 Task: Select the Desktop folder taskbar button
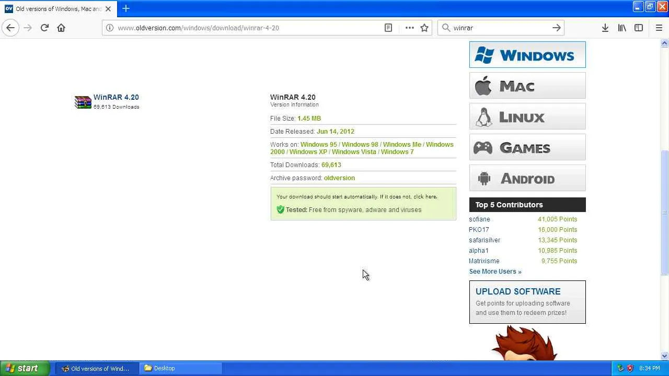tap(181, 368)
